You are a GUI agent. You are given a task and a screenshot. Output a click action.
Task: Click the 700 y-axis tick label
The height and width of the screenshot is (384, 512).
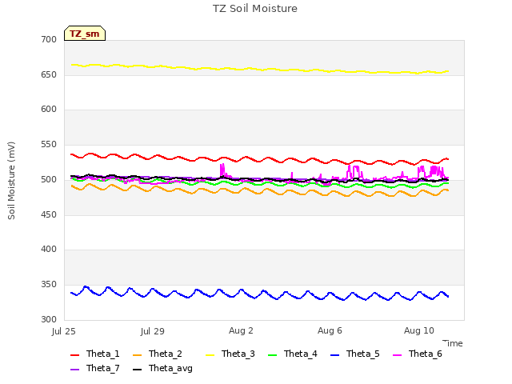pos(49,39)
